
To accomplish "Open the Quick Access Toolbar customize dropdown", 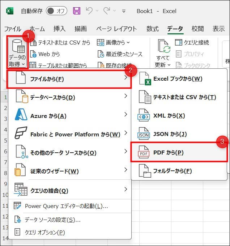I will [x=124, y=11].
